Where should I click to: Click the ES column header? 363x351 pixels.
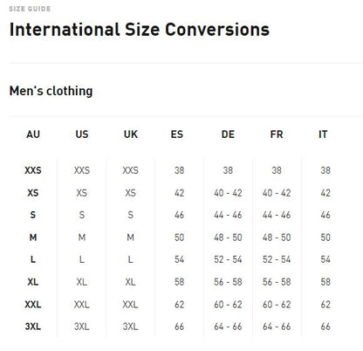[x=177, y=134]
